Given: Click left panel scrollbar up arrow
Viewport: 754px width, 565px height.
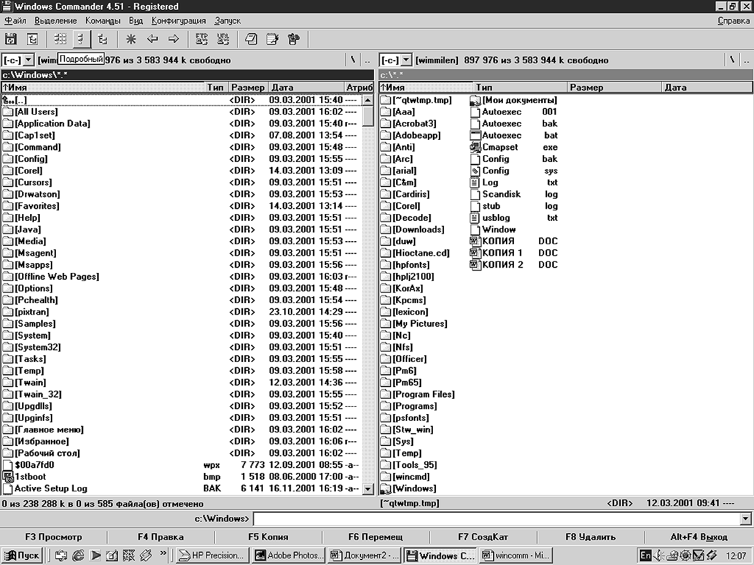Looking at the screenshot, I should (x=368, y=100).
